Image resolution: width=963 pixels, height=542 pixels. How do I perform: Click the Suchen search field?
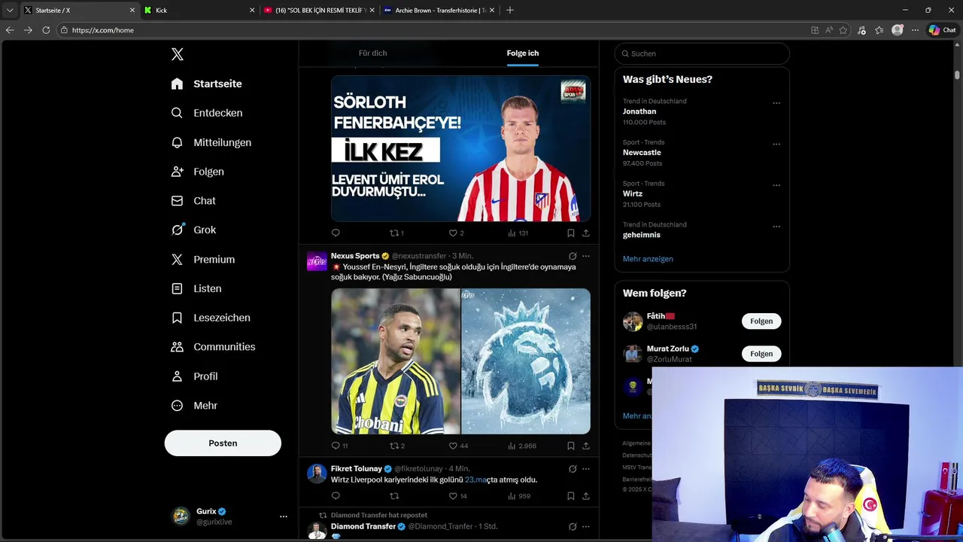point(702,53)
